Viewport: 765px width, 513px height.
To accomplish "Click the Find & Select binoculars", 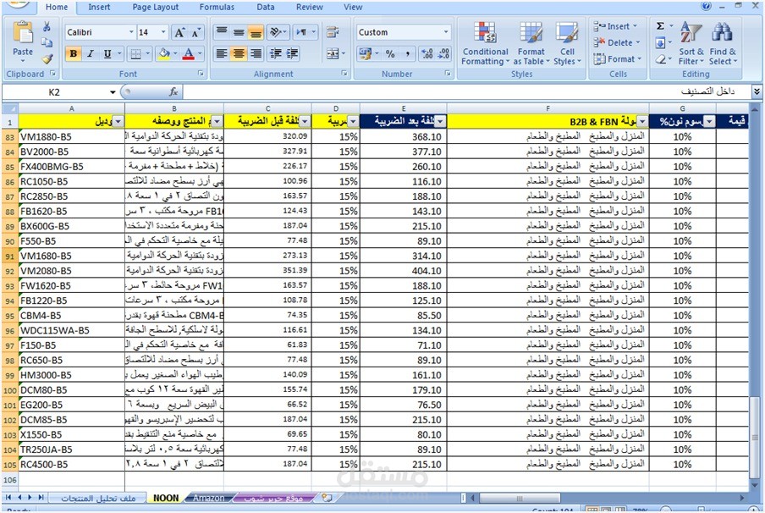I will point(723,43).
